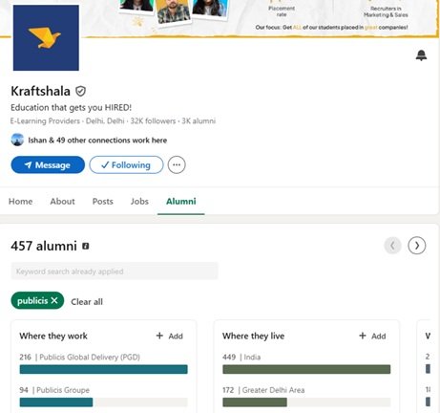
Task: Click the previous chevron arrow in alumni section
Action: (x=392, y=246)
